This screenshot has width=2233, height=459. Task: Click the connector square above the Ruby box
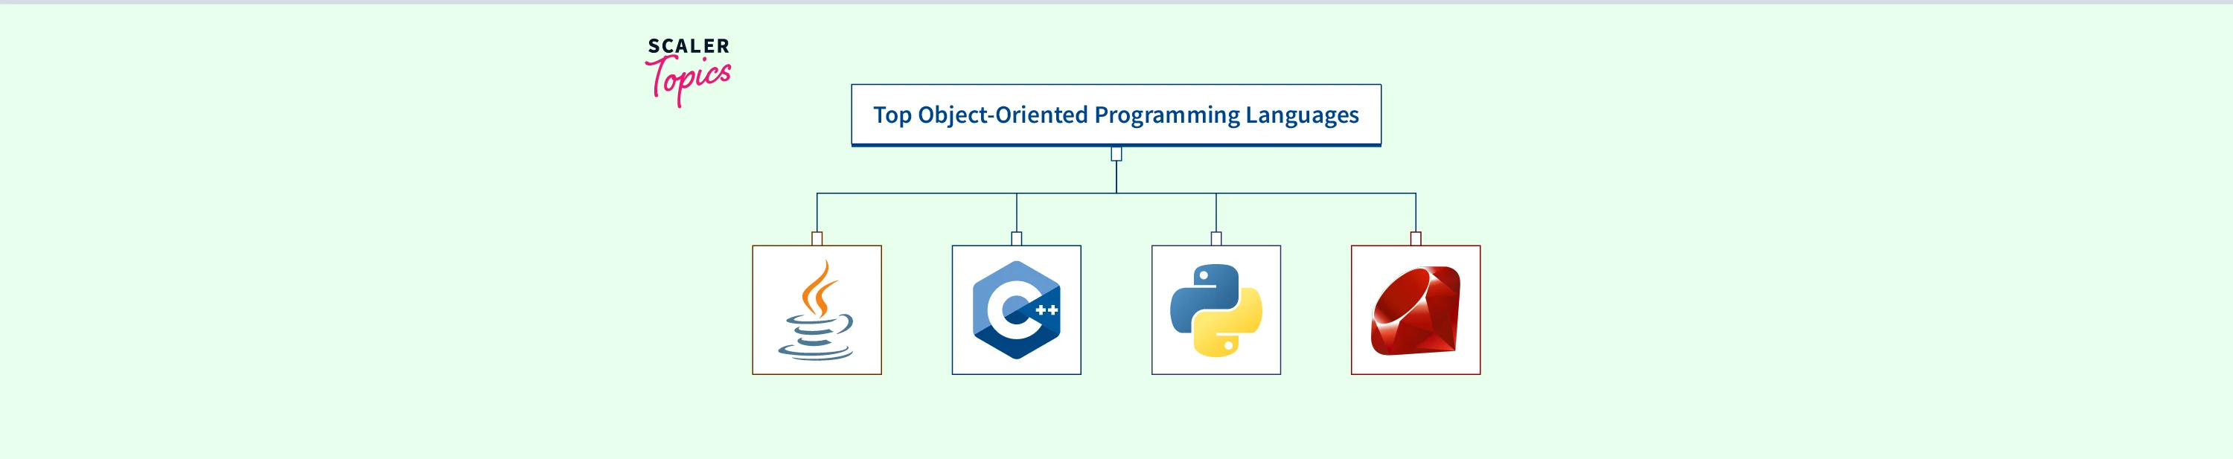1415,238
